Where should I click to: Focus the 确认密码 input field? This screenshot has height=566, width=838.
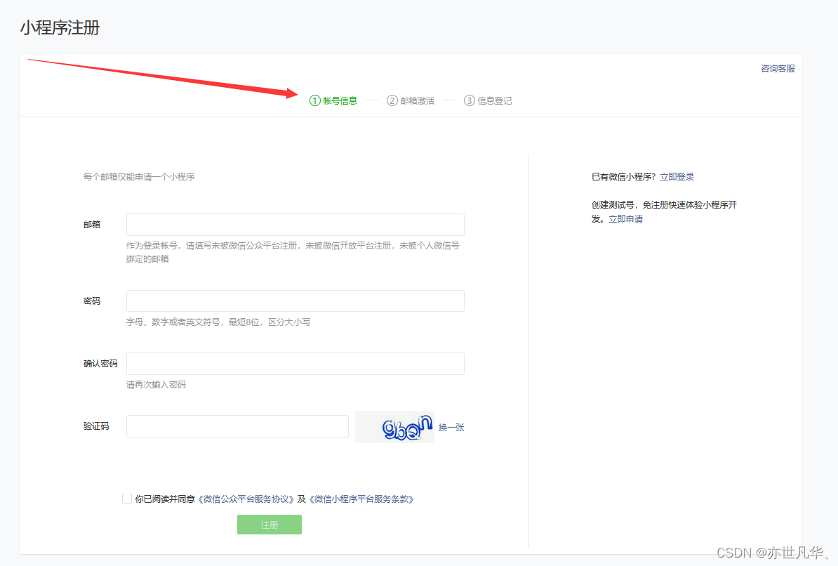point(295,364)
